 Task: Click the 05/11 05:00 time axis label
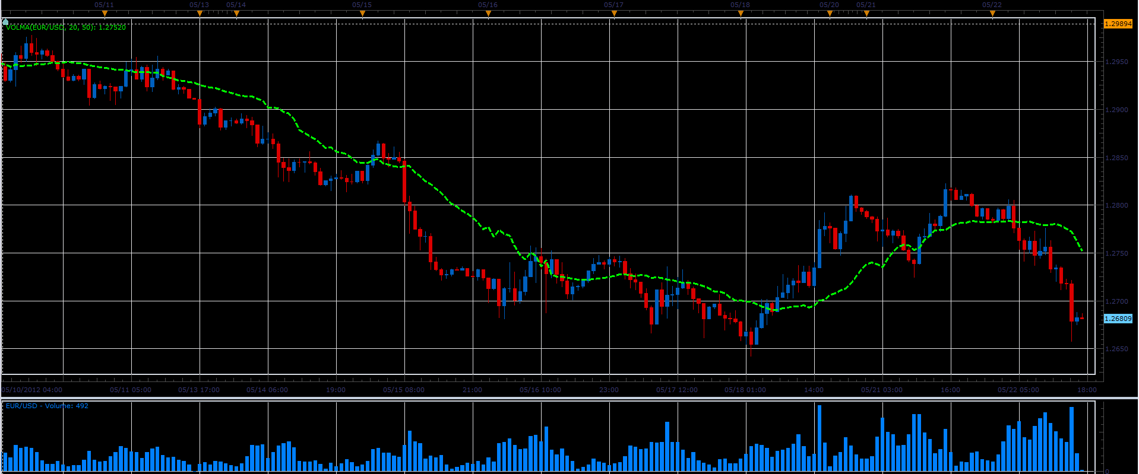coord(131,390)
